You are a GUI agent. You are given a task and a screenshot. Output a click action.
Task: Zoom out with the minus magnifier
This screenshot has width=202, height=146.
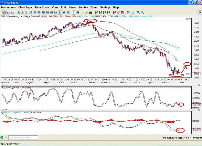coord(142,12)
